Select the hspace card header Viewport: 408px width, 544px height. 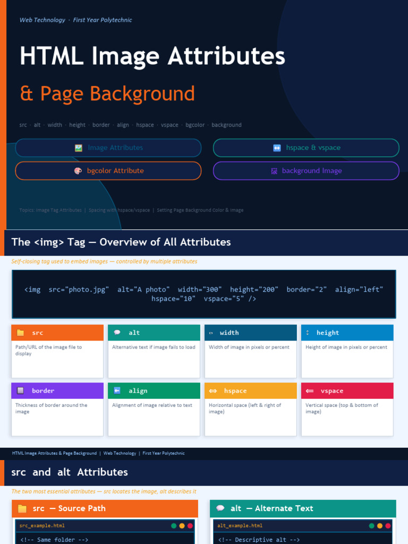[251, 390]
